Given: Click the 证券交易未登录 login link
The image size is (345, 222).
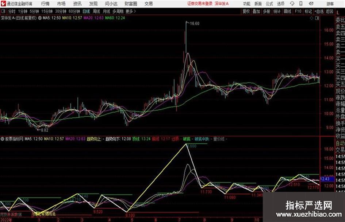Looking at the screenshot, I should (200, 4).
